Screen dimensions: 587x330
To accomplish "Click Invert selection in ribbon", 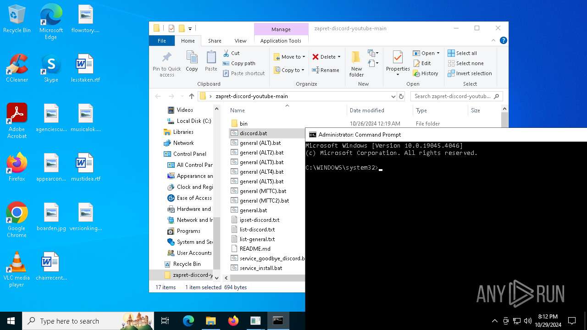I will (x=470, y=73).
